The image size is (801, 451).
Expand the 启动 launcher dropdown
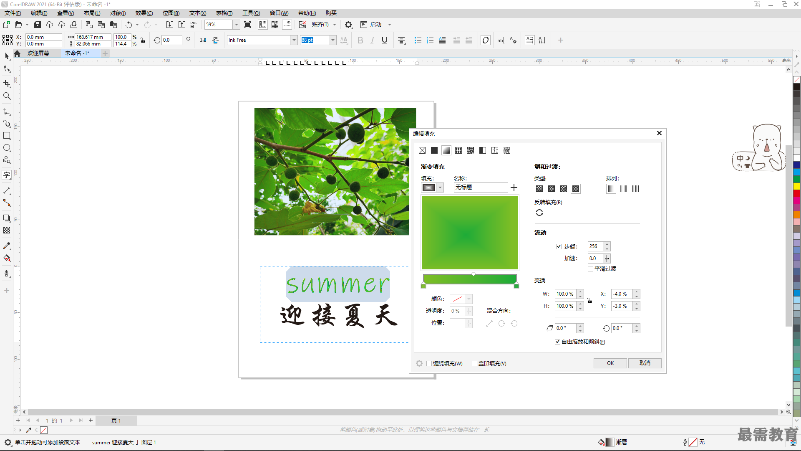(x=390, y=25)
